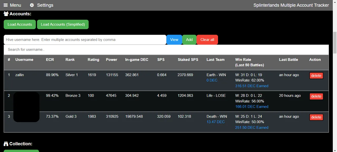Open Settings via the gear icon
Viewport: 337px width, 152px height.
click(x=32, y=5)
